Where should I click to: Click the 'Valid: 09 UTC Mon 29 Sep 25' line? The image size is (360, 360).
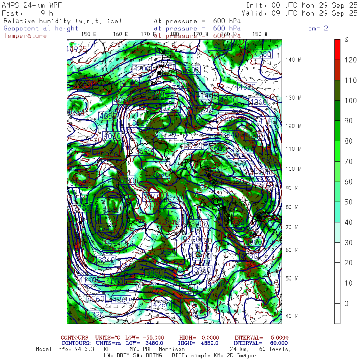(299, 13)
